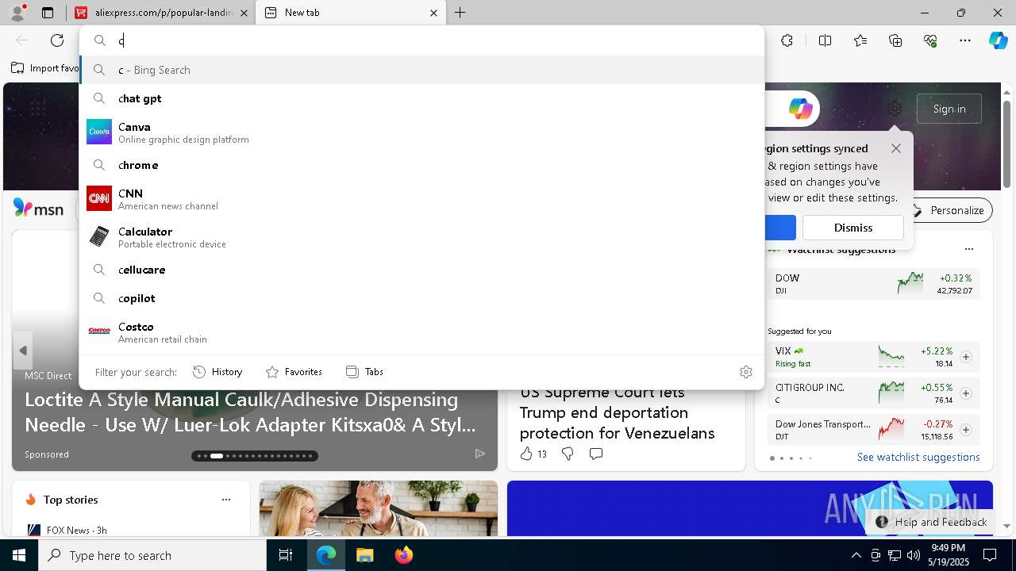Show hidden tray icons
This screenshot has width=1016, height=571.
[856, 555]
